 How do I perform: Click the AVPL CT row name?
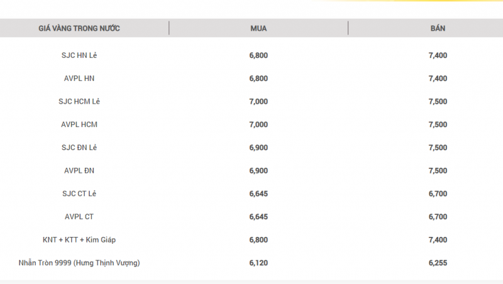coord(79,217)
